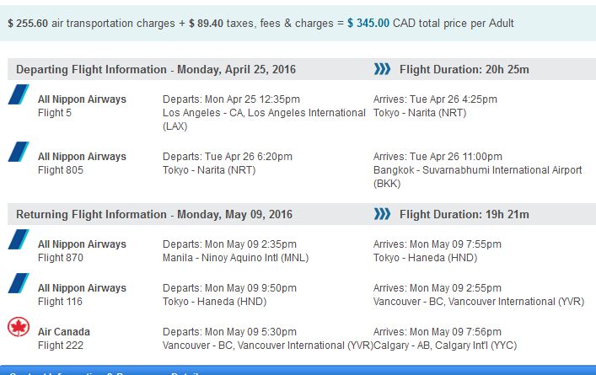The image size is (596, 375).
Task: Click Bangkok - Suvarnabhumi International Airport arrival
Action: pos(477,177)
